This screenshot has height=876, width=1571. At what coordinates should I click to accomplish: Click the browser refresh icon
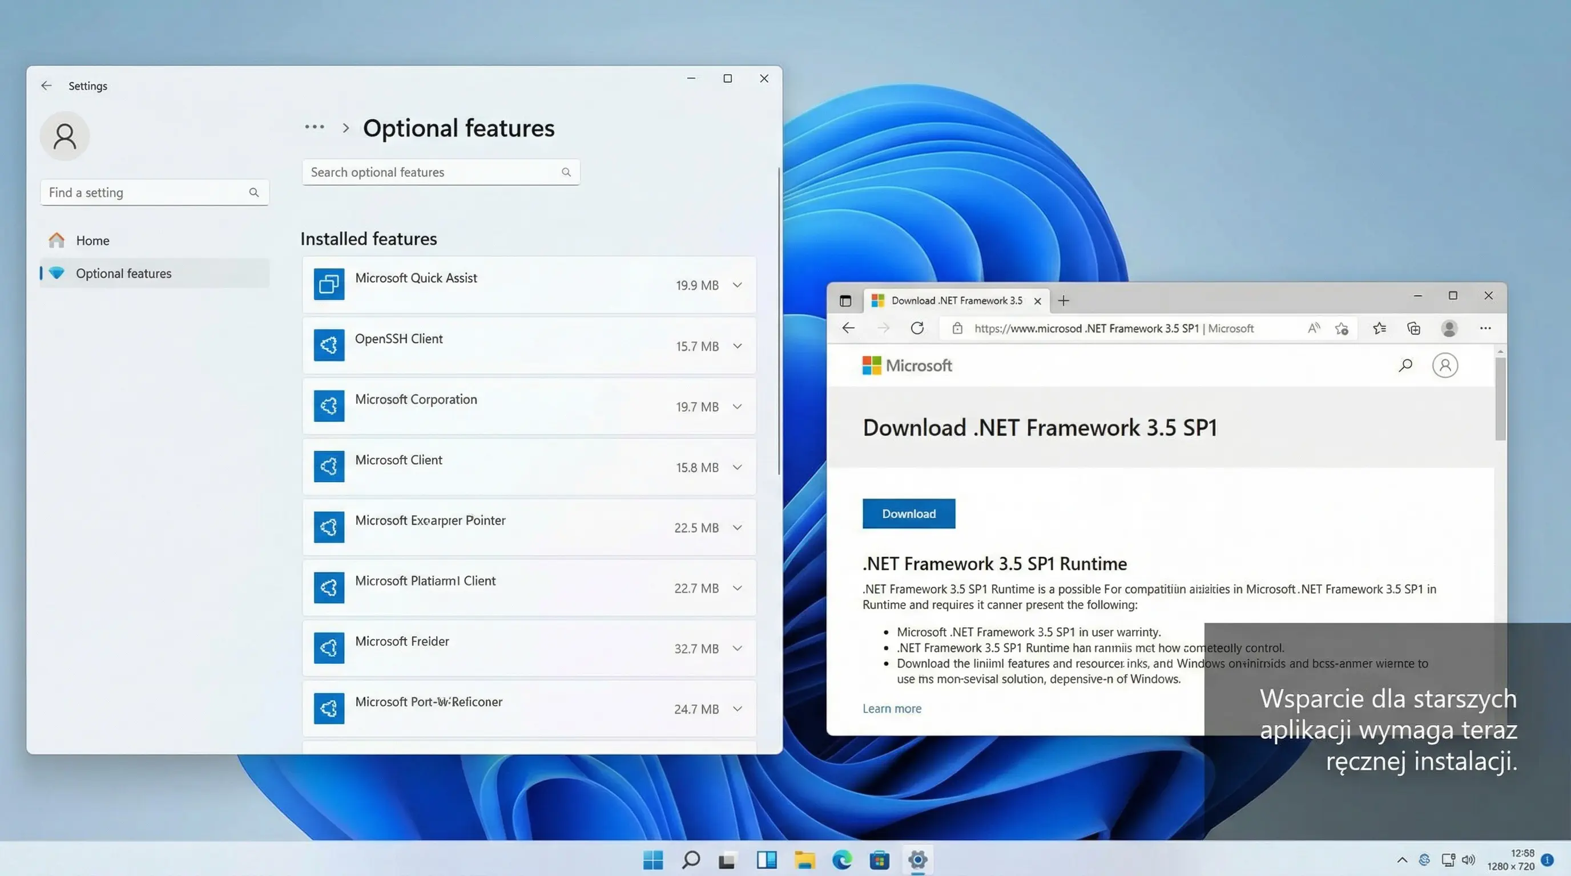[x=917, y=328]
